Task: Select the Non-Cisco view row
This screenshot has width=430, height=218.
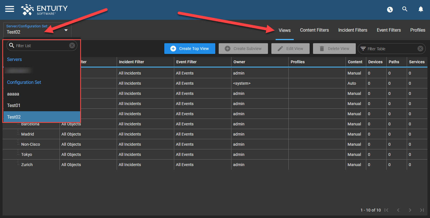Action: (x=215, y=144)
